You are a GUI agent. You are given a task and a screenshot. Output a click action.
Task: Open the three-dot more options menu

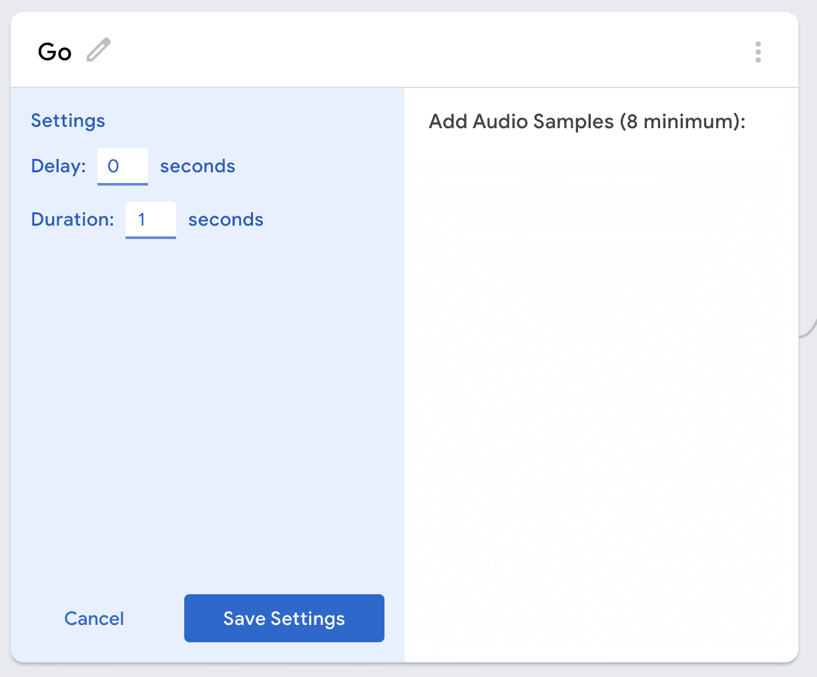tap(758, 52)
